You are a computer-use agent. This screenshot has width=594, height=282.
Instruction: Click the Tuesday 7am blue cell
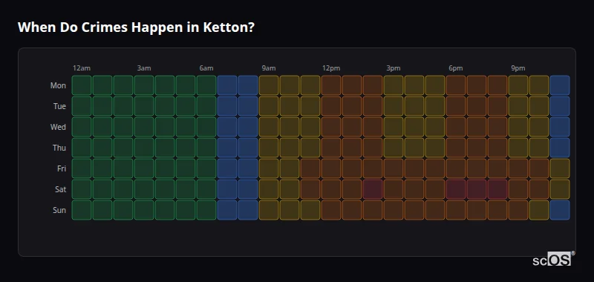pyautogui.click(x=227, y=106)
